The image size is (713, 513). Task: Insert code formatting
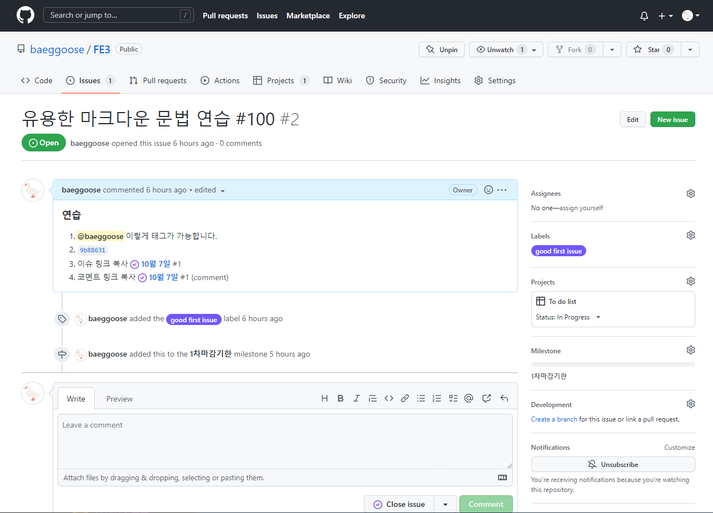389,398
